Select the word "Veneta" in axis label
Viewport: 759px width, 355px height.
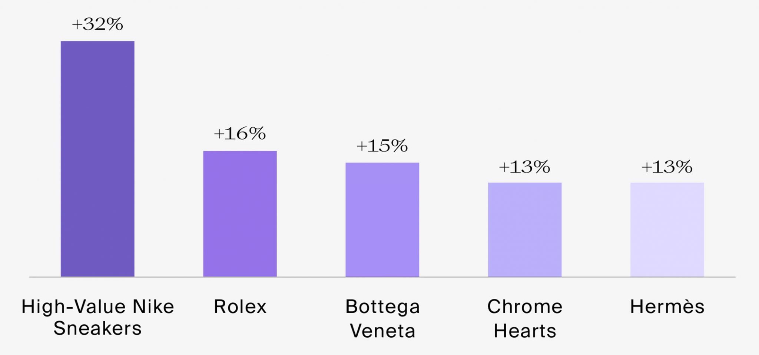pyautogui.click(x=382, y=331)
